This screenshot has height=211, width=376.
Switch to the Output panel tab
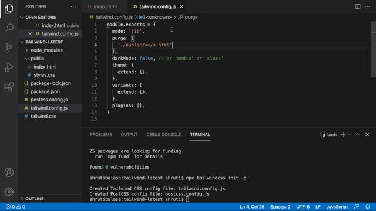pos(129,134)
